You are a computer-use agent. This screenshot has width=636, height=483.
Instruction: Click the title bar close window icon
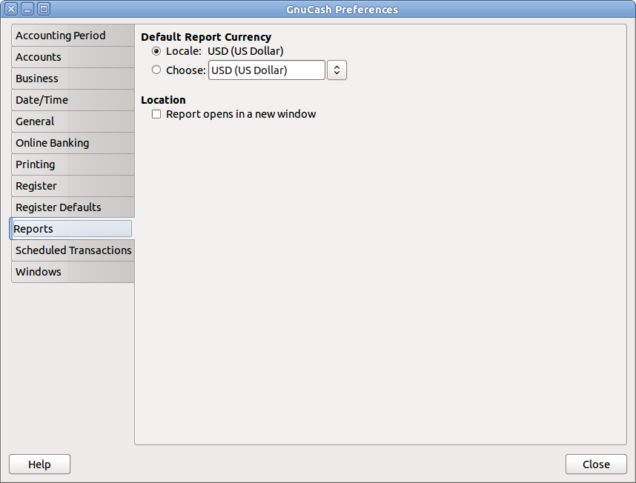tap(11, 9)
